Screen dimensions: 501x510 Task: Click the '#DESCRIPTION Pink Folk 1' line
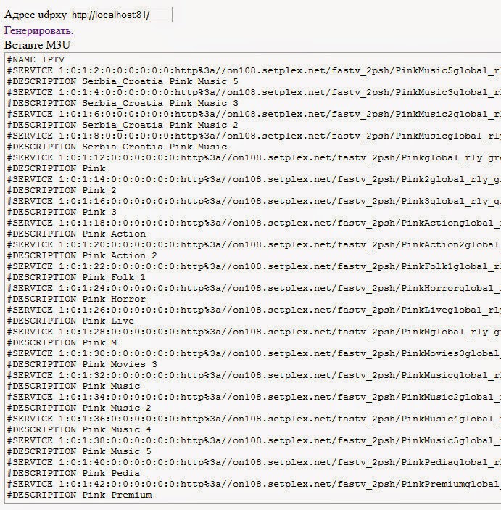pyautogui.click(x=76, y=277)
